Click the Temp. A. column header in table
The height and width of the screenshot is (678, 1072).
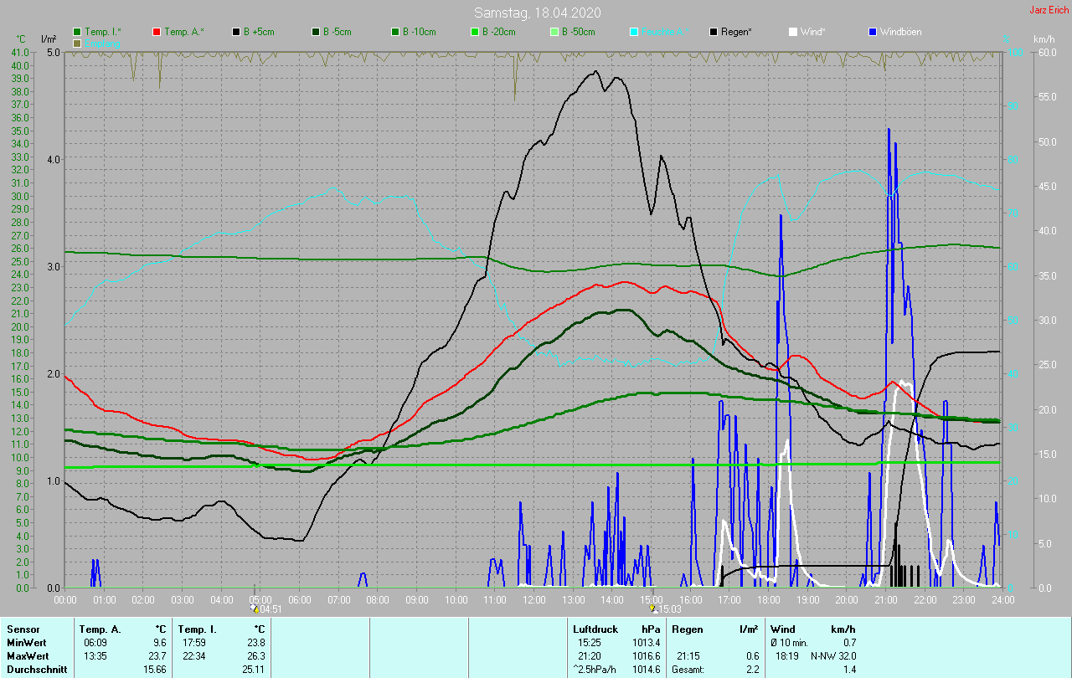tap(100, 629)
